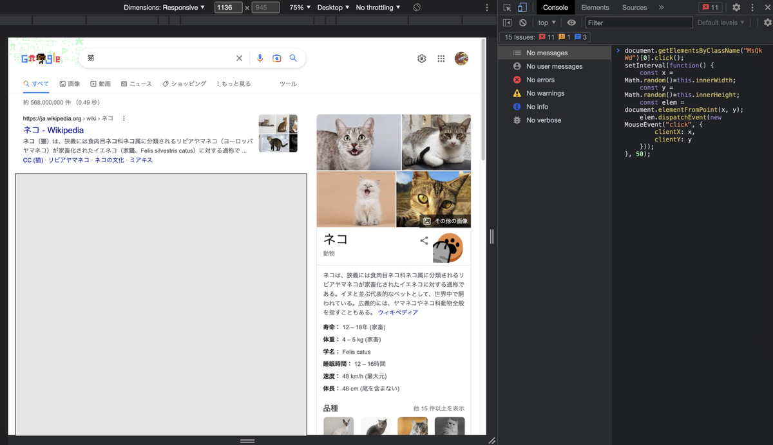
Task: Open DevTools settings gear
Action: point(736,8)
